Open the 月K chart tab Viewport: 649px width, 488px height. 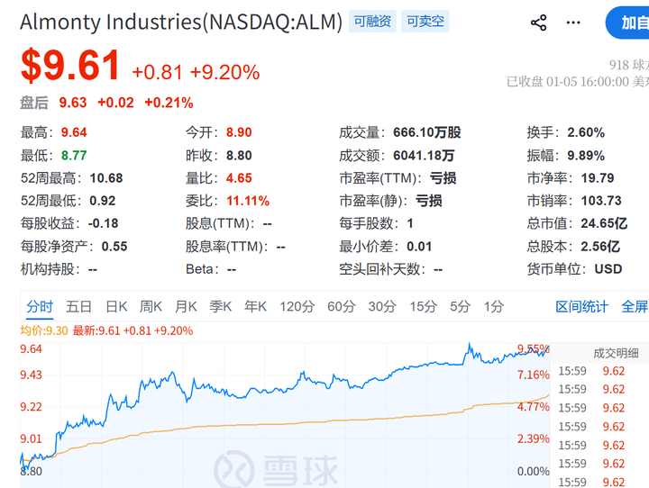pyautogui.click(x=186, y=307)
